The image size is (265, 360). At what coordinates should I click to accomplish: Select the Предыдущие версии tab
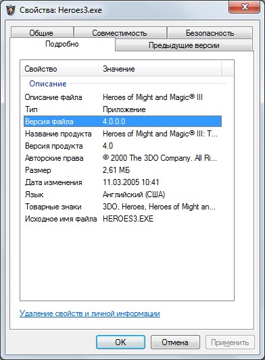point(184,45)
